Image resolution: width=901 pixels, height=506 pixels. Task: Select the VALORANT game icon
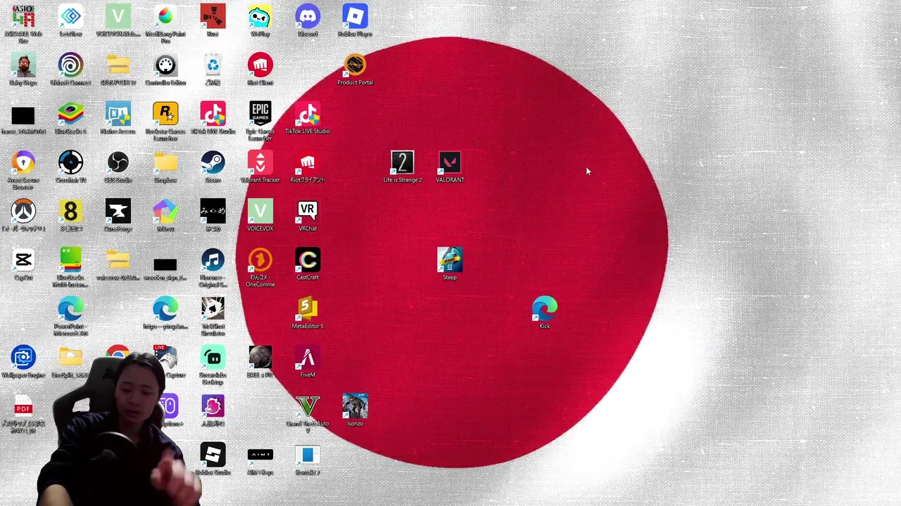click(x=450, y=163)
